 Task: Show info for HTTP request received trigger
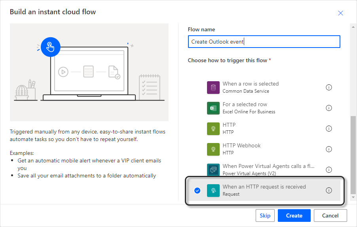[329, 190]
